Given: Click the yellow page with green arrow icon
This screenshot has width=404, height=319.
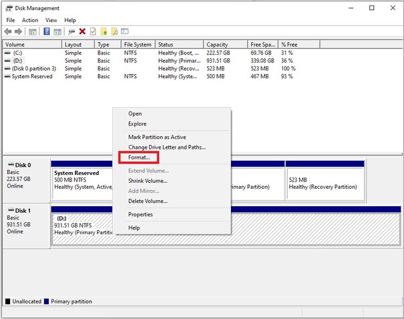Looking at the screenshot, I should coord(104,31).
